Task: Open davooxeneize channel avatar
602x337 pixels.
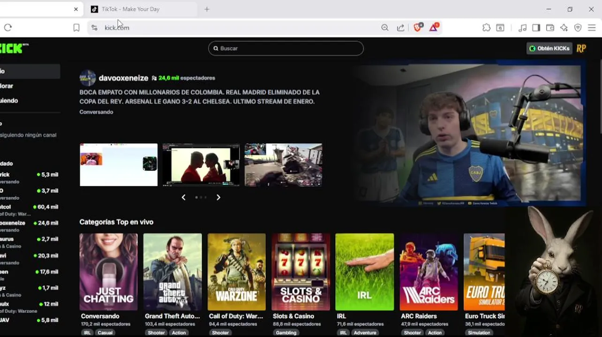Action: point(88,78)
